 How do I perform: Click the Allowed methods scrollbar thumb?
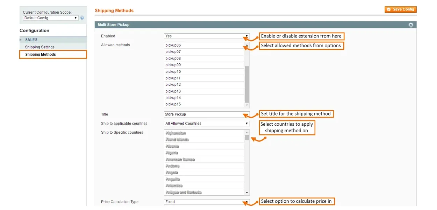tap(247, 83)
